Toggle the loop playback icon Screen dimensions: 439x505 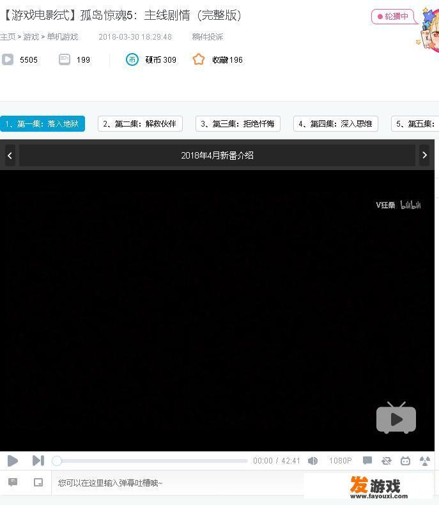[386, 461]
